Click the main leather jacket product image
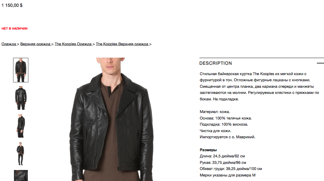 click(111, 119)
